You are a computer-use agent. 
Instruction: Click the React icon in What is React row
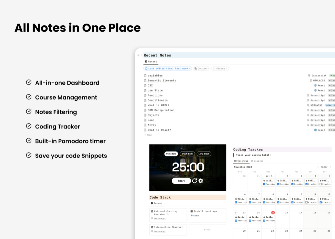[315, 130]
